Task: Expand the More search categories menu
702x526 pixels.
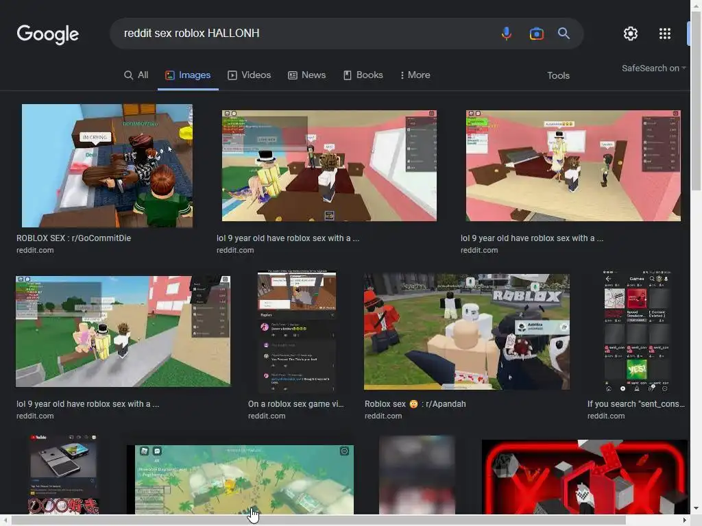Action: 415,75
